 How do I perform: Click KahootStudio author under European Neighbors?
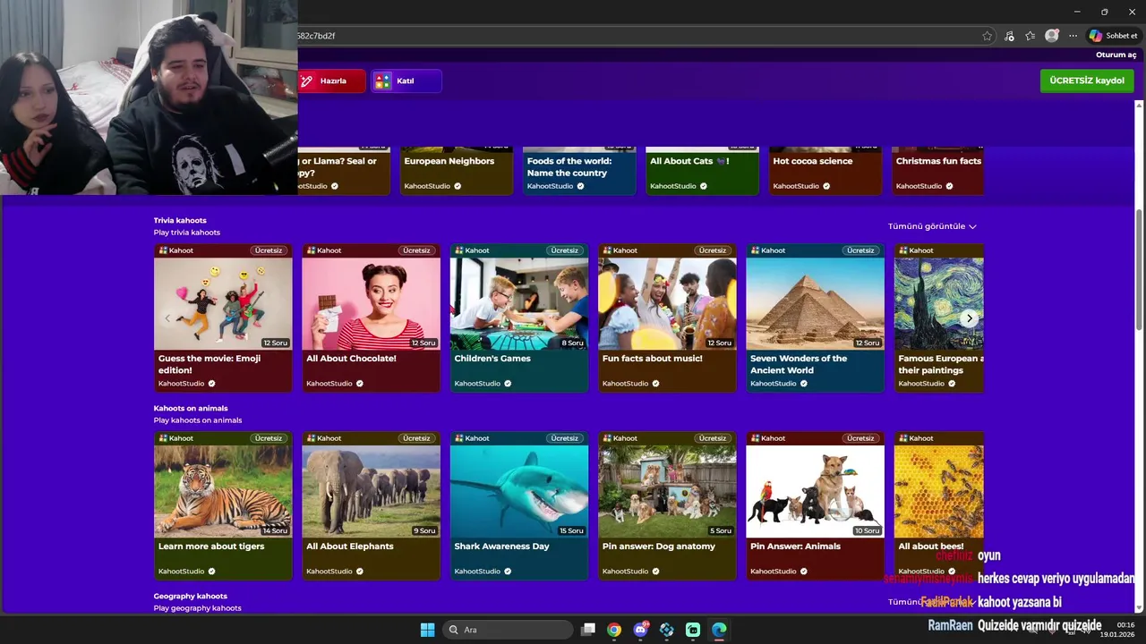coord(426,186)
